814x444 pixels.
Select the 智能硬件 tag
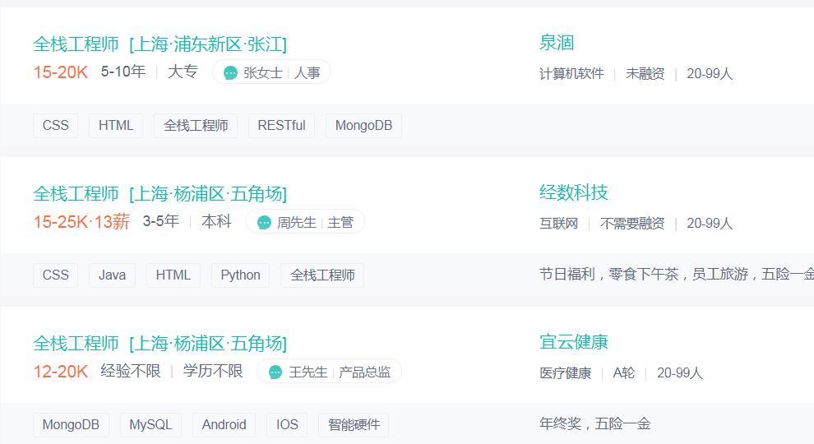pyautogui.click(x=354, y=425)
